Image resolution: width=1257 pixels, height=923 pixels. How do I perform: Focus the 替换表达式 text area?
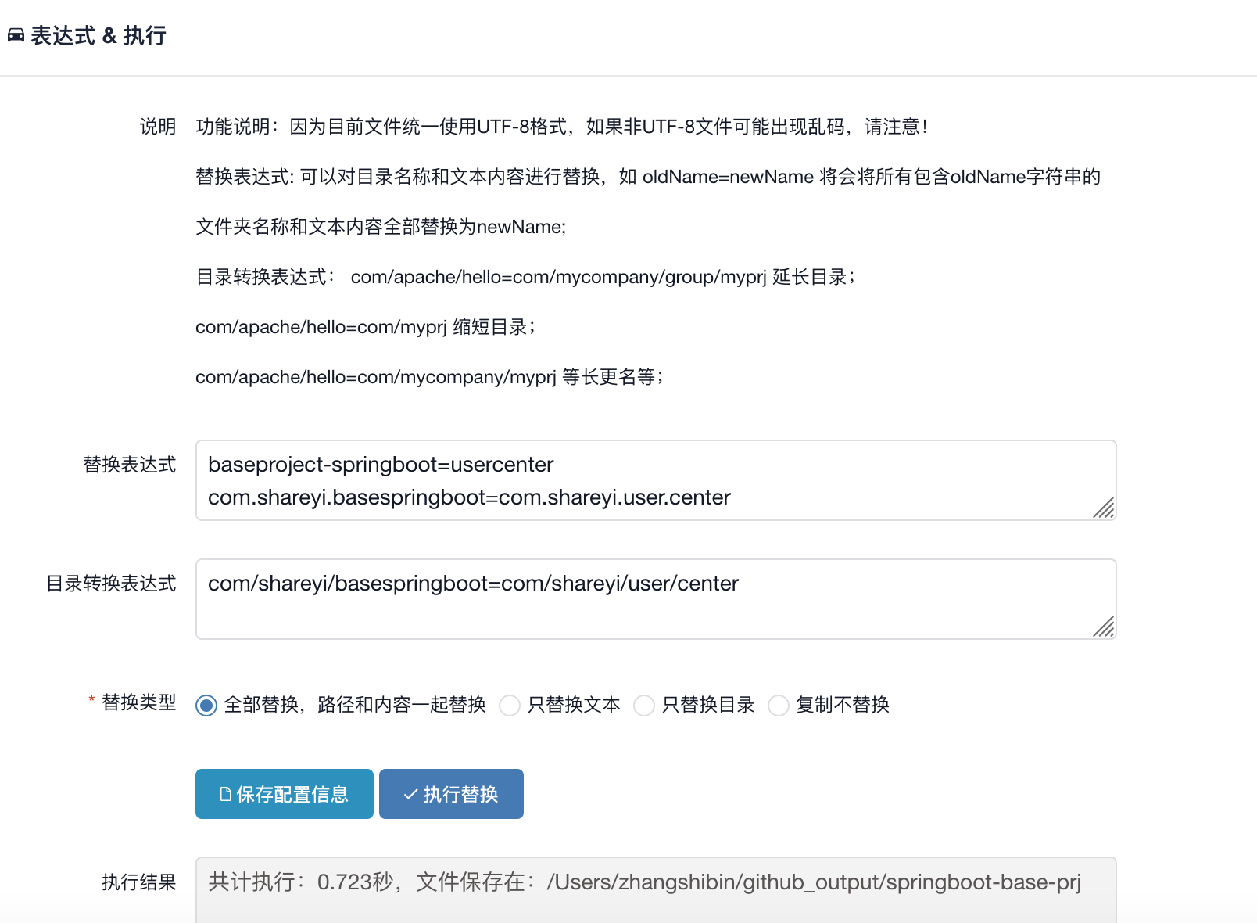click(x=656, y=480)
